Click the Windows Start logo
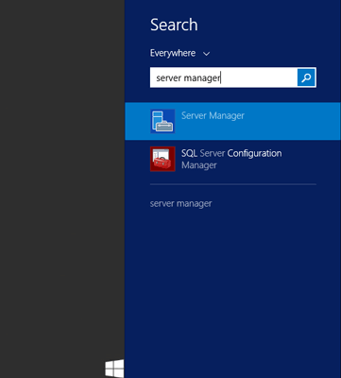341x378 pixels. (x=114, y=369)
